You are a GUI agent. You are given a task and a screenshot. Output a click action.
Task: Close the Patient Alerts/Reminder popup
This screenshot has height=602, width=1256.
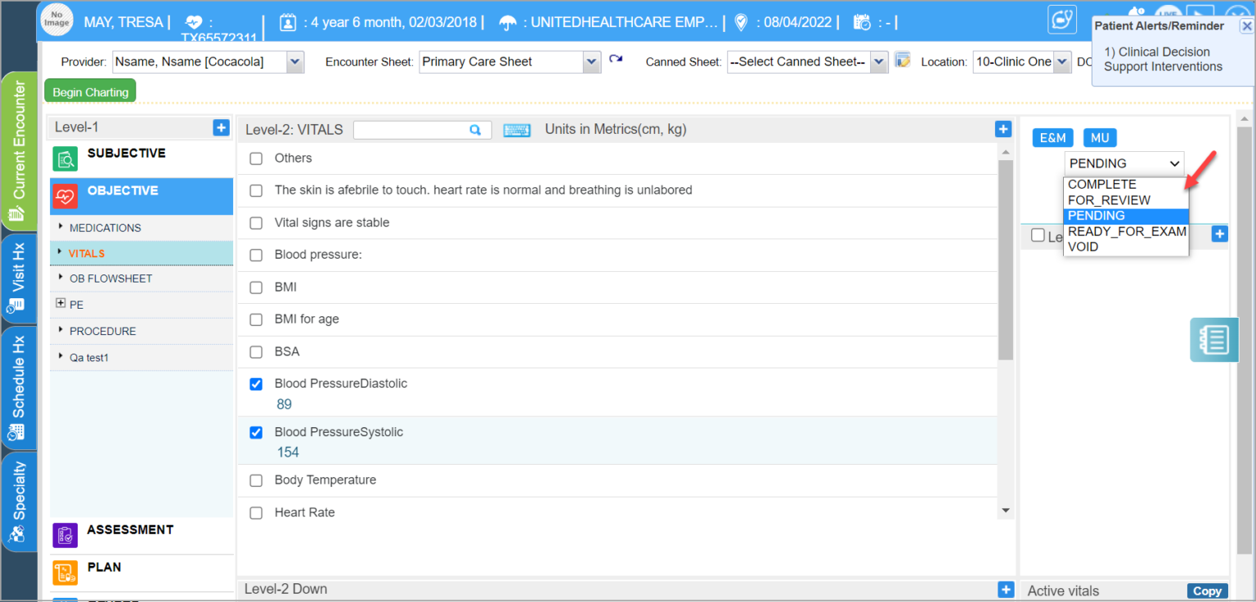point(1246,26)
